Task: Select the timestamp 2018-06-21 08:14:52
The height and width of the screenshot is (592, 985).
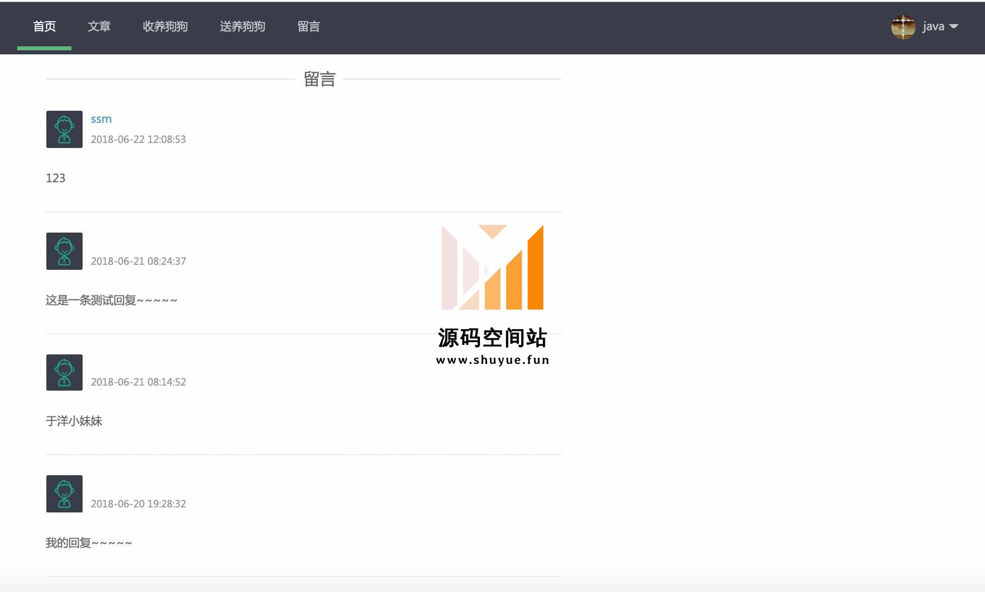Action: [138, 382]
